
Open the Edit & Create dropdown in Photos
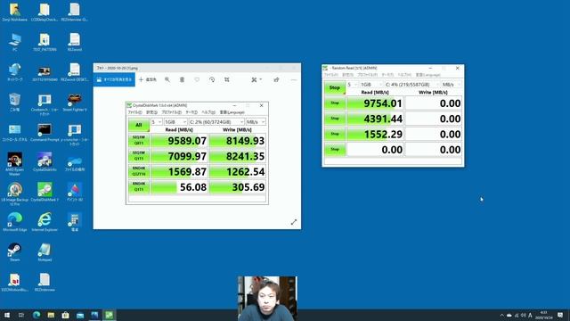point(256,79)
